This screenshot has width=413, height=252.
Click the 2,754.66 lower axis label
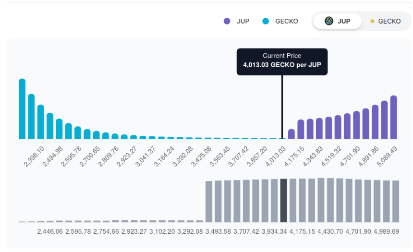[x=106, y=232]
